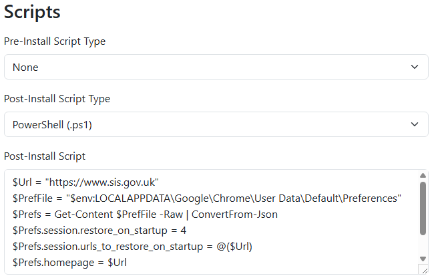Open the Post-Install Script Type PowerShell dropdown

200,124
